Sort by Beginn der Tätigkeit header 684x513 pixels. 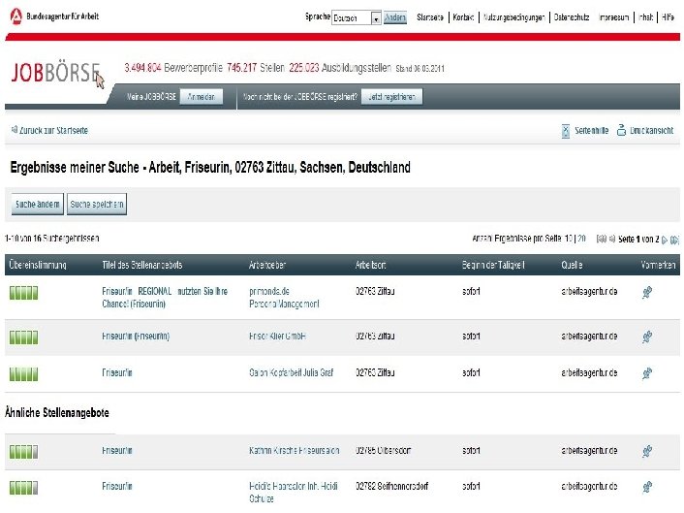point(493,265)
